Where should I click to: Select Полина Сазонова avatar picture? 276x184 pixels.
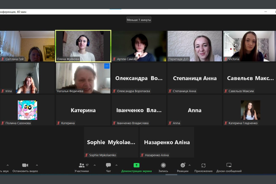pos(28,110)
